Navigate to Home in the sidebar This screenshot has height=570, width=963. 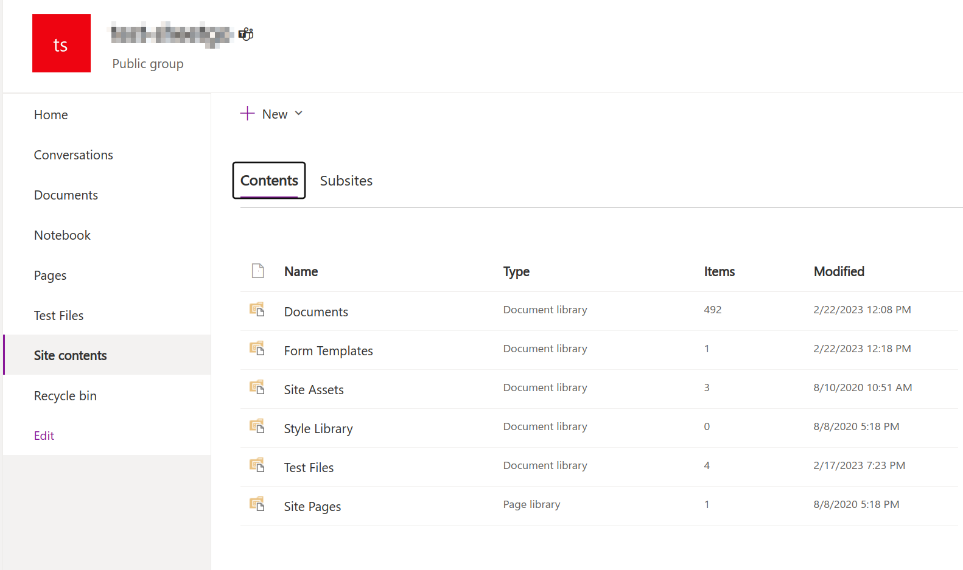[x=51, y=115]
